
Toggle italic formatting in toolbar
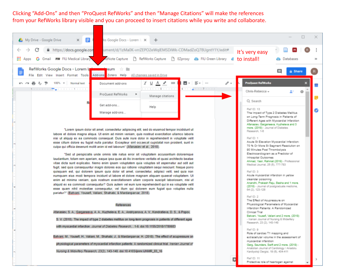point(145,83)
